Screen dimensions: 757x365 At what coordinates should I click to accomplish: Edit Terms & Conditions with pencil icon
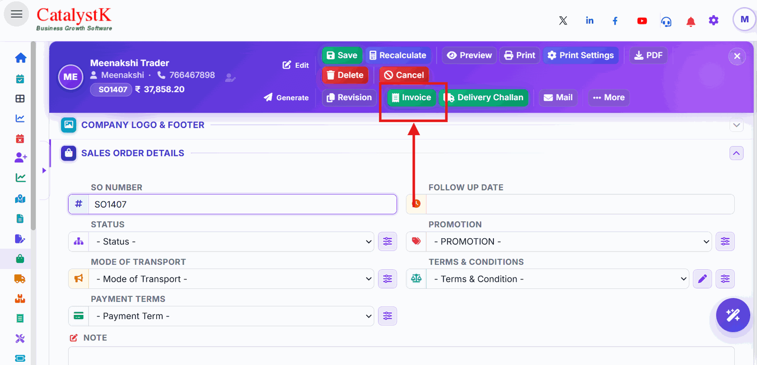tap(702, 279)
